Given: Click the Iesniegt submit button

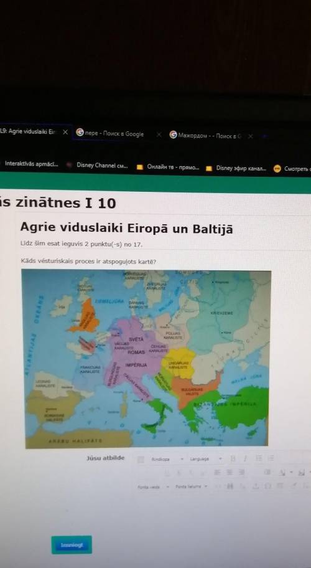Looking at the screenshot, I should [72, 545].
